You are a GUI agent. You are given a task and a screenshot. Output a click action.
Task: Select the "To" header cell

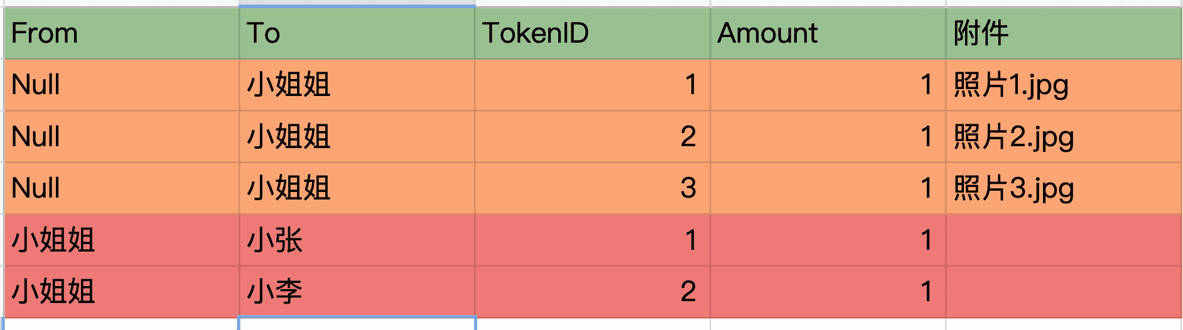(357, 33)
